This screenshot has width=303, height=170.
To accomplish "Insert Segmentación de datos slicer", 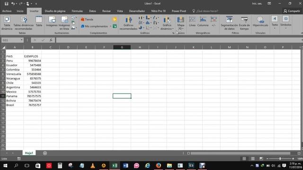I will pyautogui.click(x=229, y=23).
